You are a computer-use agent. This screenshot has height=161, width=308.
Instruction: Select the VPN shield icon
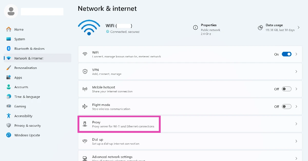tap(85, 72)
